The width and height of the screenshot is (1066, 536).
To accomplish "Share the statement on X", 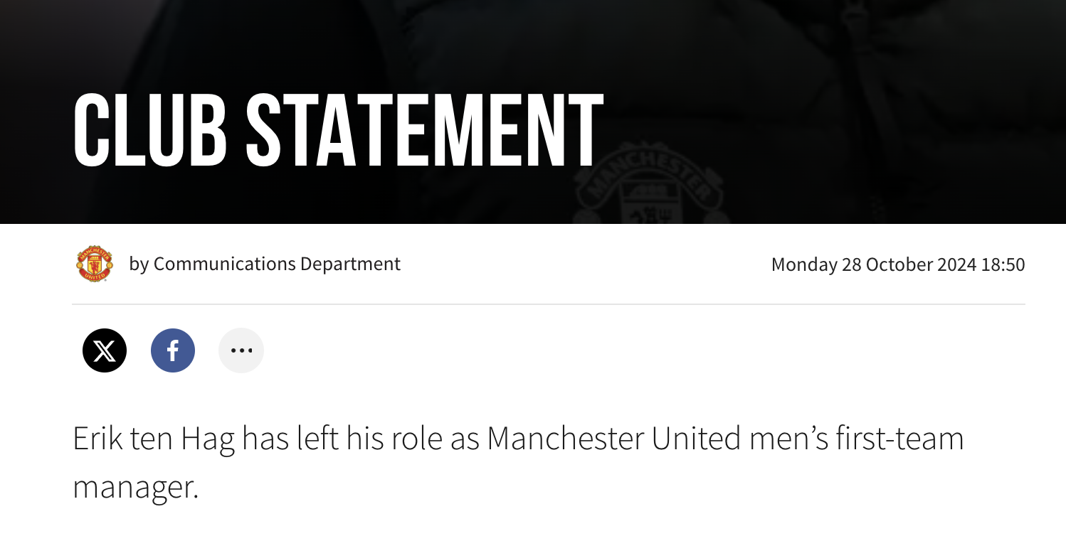I will 105,350.
